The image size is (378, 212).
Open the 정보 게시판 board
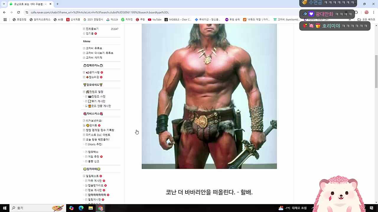point(95,190)
